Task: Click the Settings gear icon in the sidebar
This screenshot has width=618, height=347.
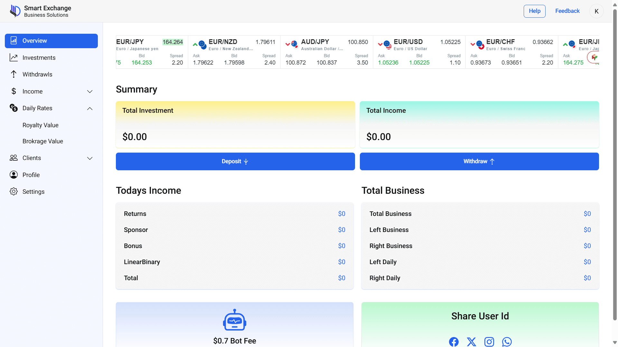Action: point(14,191)
